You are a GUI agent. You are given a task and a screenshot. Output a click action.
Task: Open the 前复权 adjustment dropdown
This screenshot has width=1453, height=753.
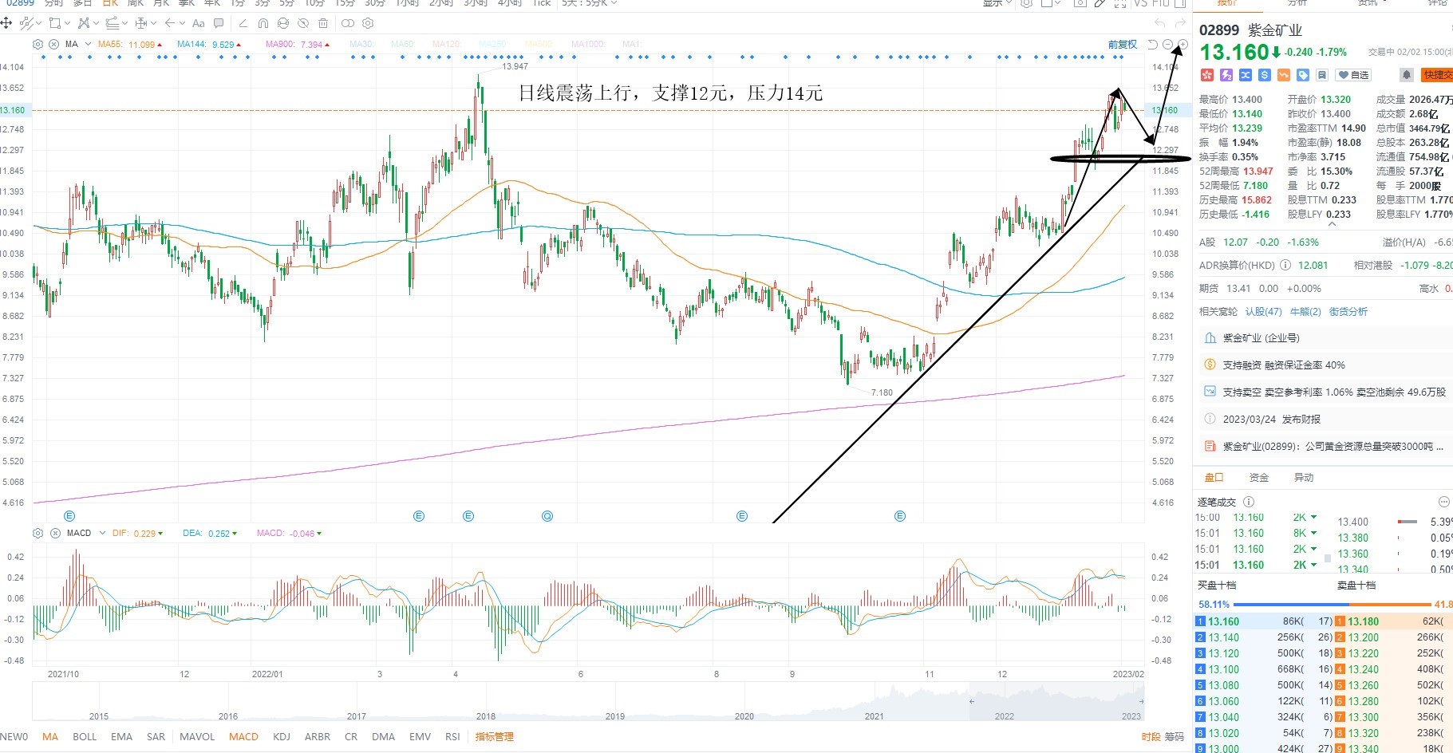[x=1123, y=45]
